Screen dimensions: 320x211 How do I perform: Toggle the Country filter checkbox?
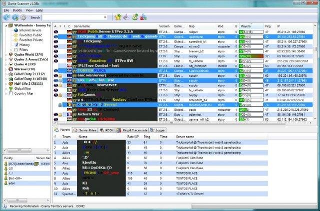click(x=11, y=93)
